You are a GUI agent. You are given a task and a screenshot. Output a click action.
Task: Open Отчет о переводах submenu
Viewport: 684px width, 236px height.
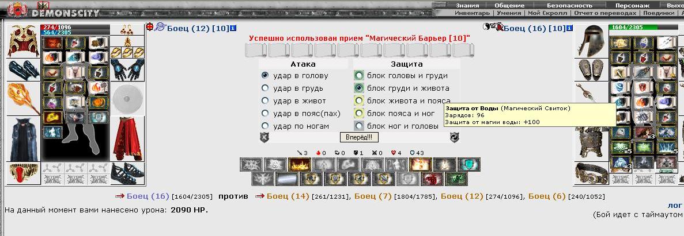[605, 13]
